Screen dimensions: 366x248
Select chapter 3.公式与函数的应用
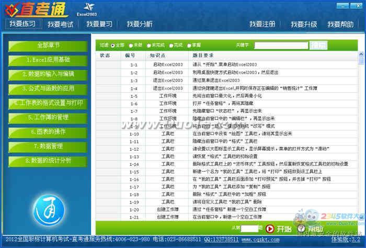(48, 89)
